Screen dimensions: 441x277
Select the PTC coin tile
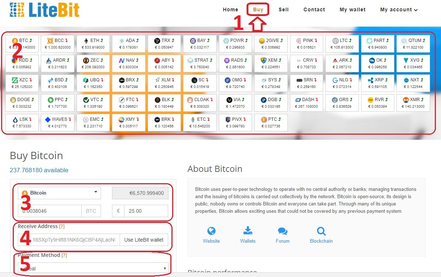coord(271,123)
